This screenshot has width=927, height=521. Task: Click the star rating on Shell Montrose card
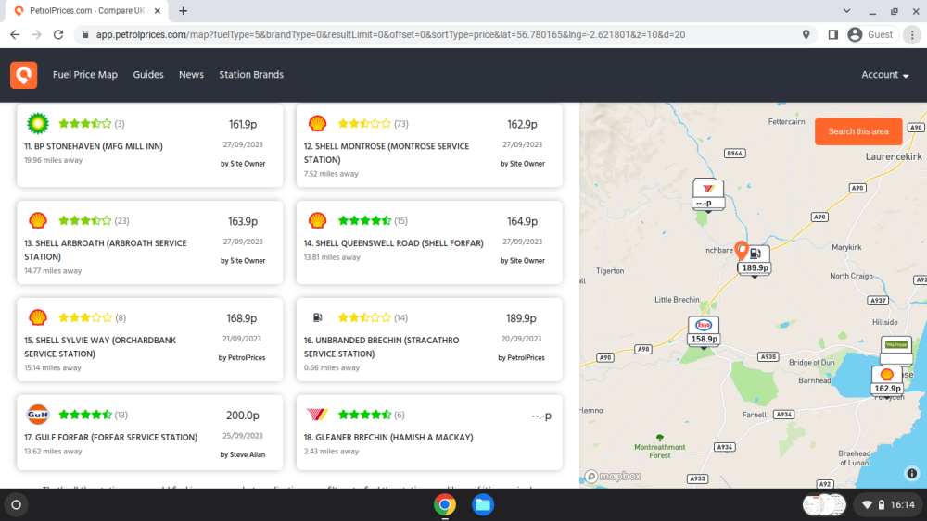point(364,123)
